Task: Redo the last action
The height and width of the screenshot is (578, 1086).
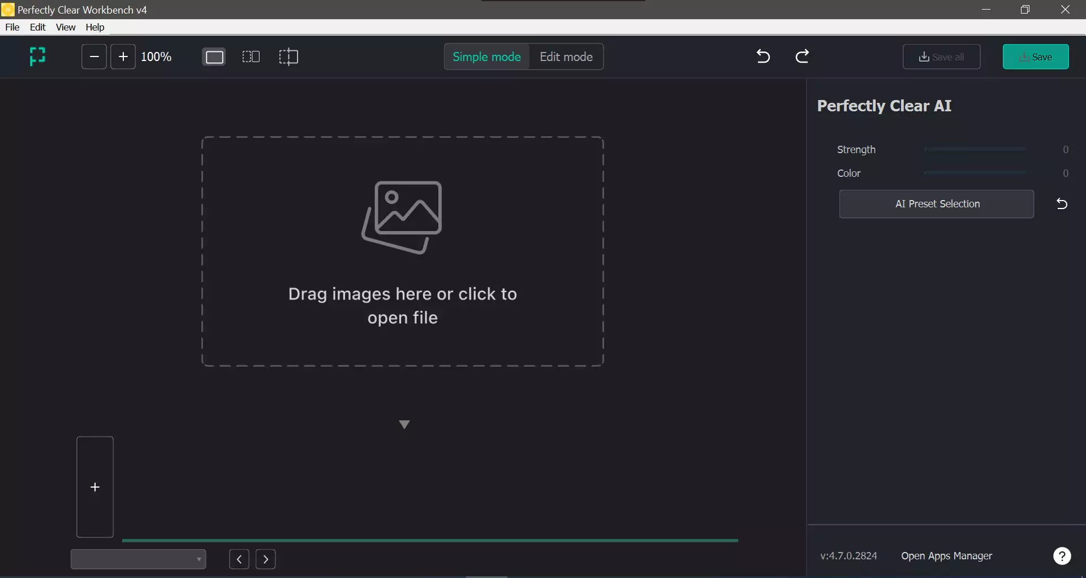Action: point(802,56)
